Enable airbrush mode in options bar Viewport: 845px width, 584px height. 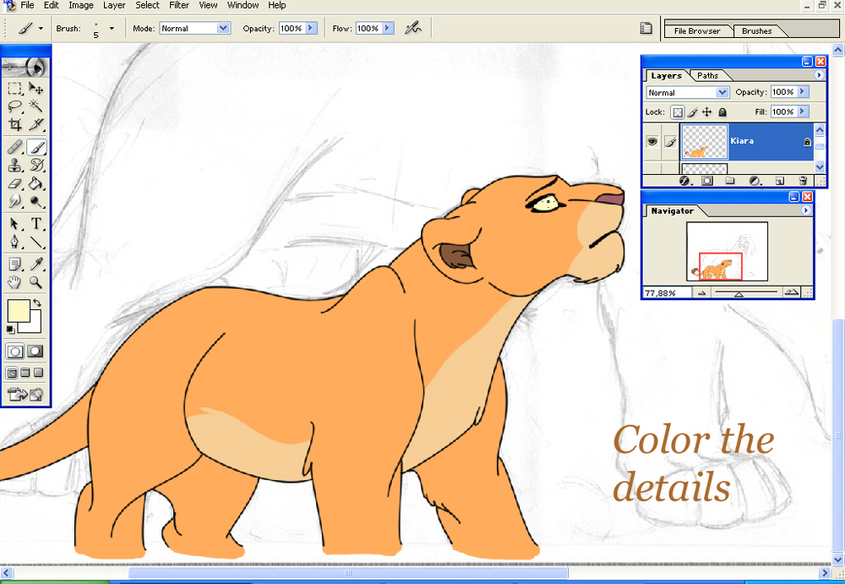point(413,28)
